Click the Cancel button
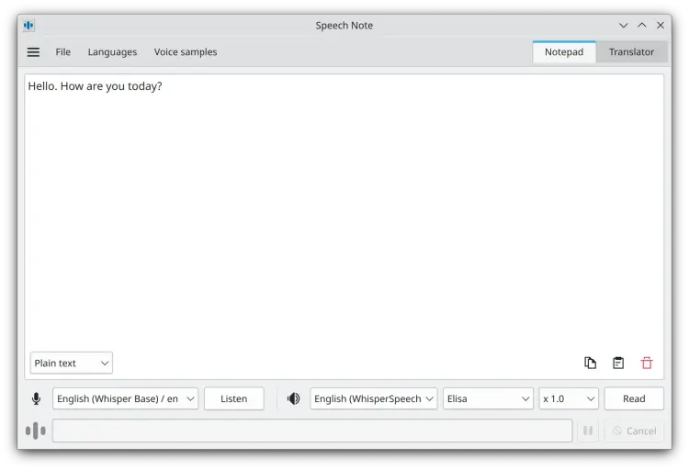 click(x=634, y=431)
